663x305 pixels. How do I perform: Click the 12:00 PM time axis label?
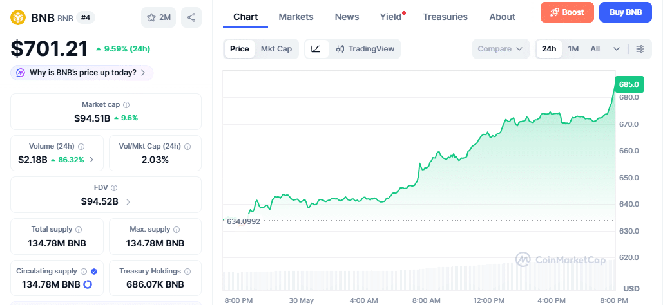click(488, 300)
